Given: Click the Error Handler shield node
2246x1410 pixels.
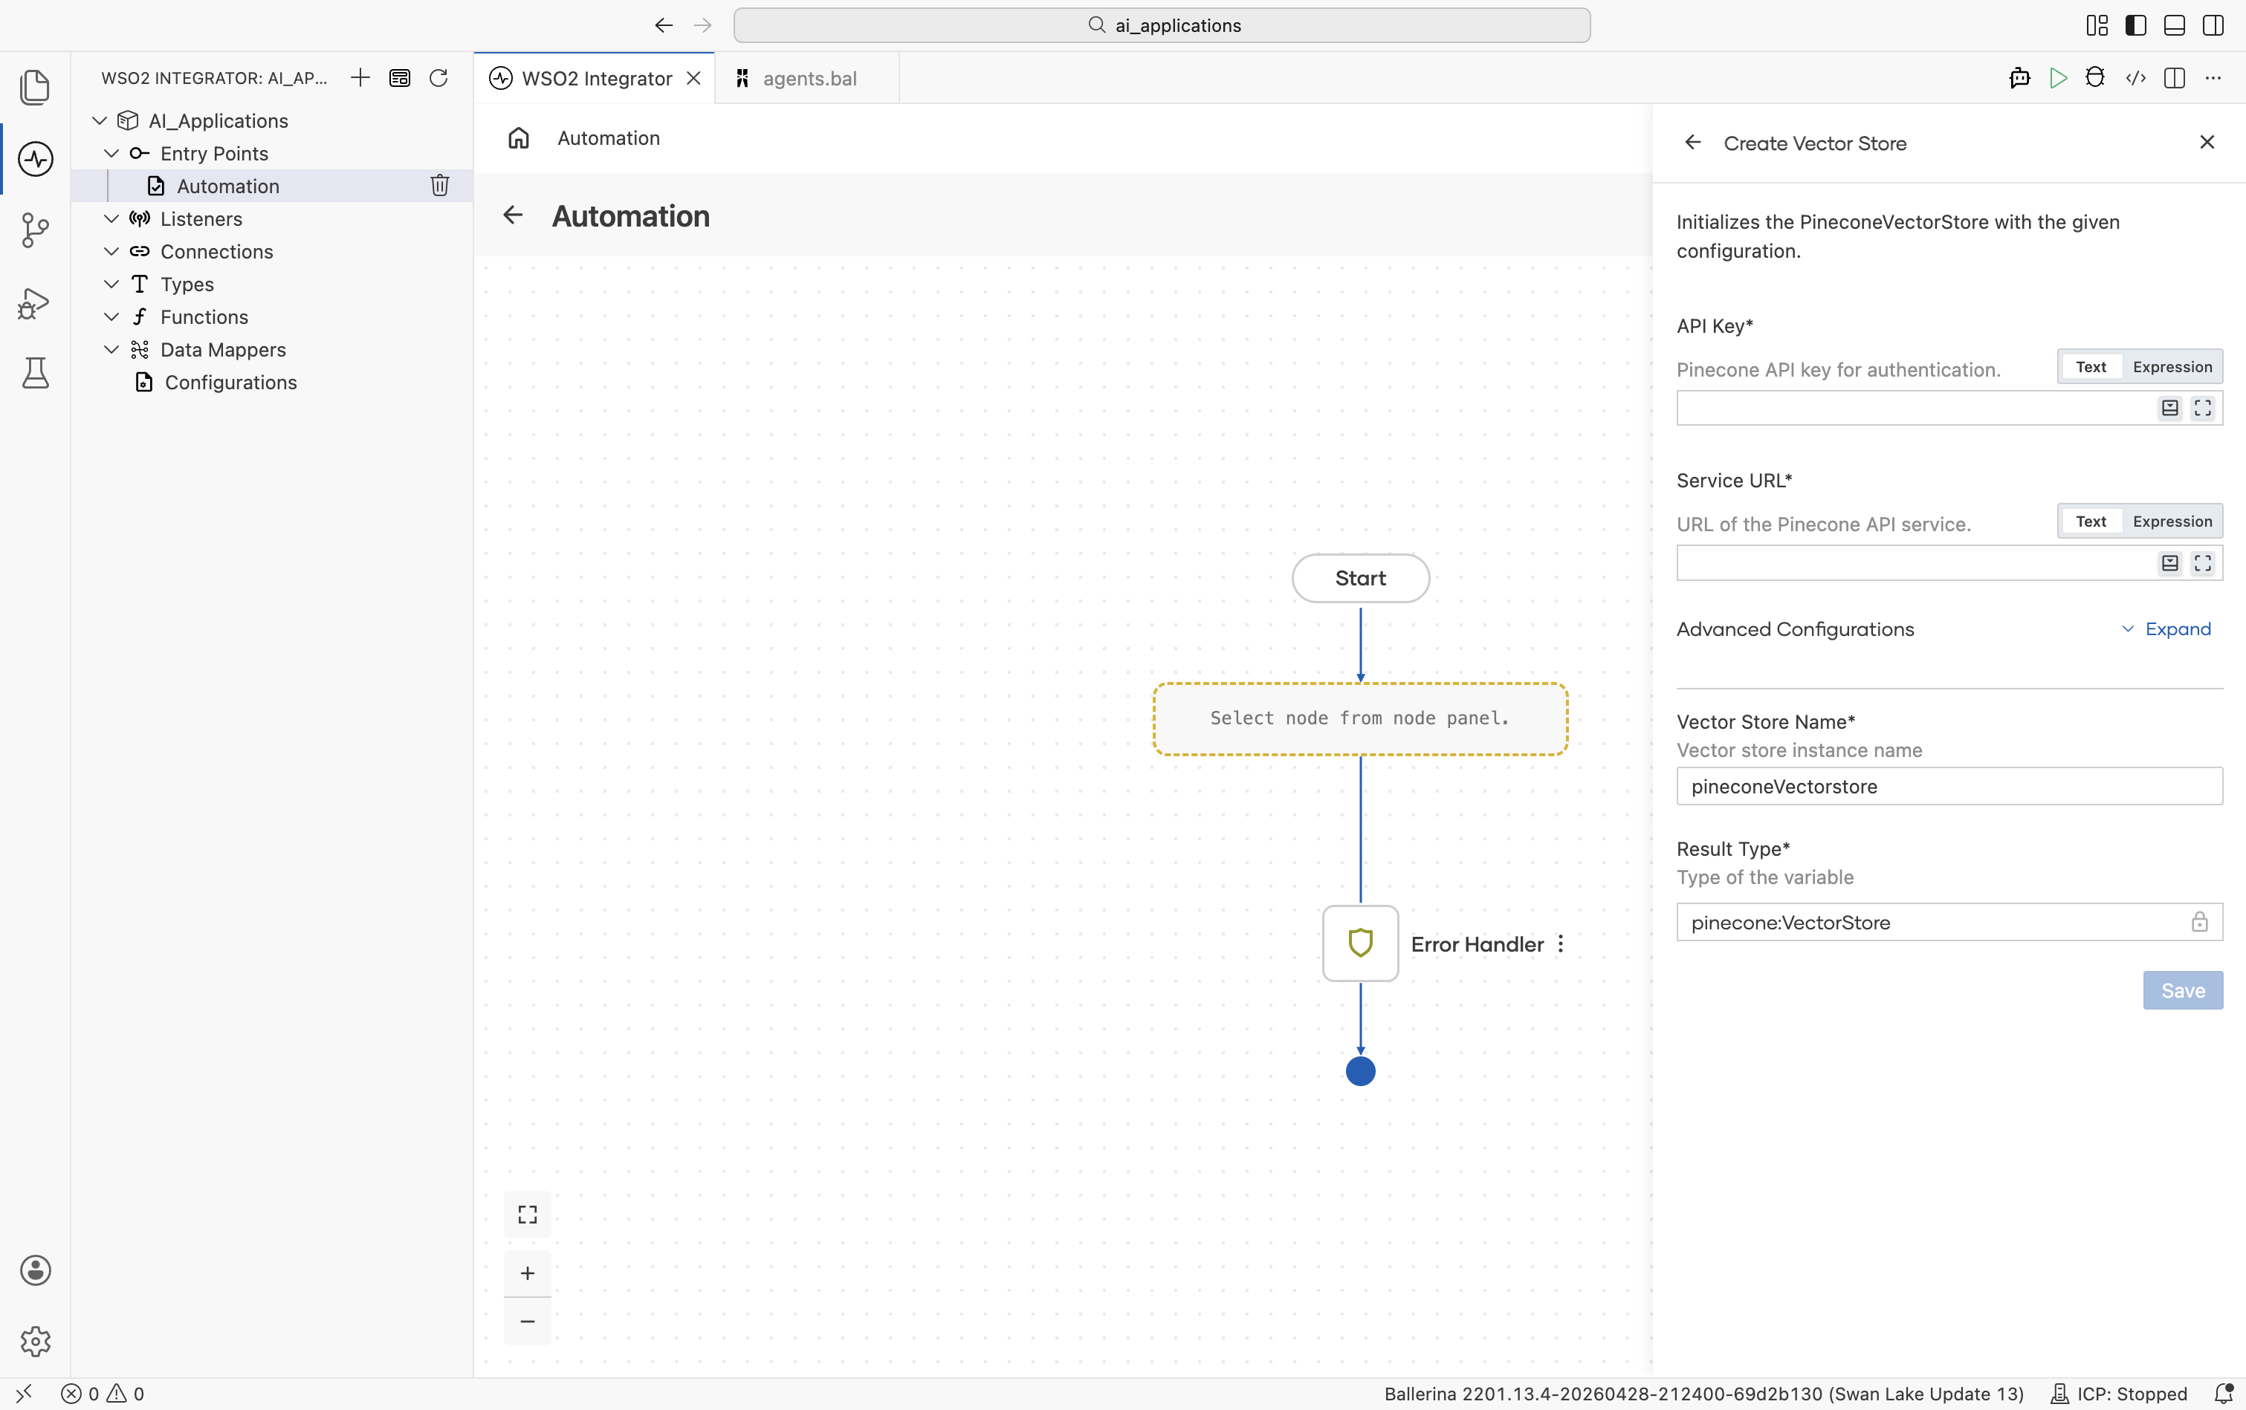Looking at the screenshot, I should (1361, 943).
